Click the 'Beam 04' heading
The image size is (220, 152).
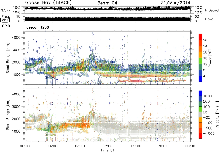coord(107,3)
